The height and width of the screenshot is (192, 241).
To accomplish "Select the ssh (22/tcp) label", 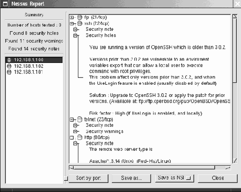I will coord(96,24).
